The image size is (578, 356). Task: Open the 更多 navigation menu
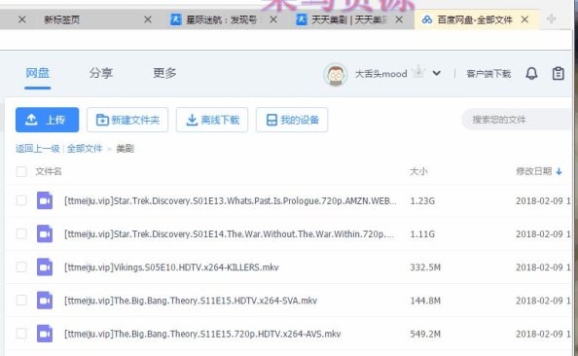[164, 73]
